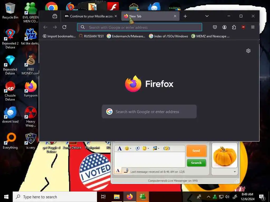Open RUSSIAN TEST bookmark
This screenshot has width=270, height=202.
point(91,36)
